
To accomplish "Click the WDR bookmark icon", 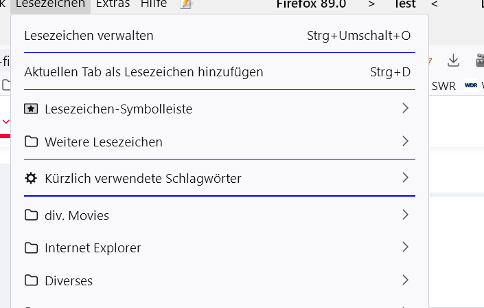I will 471,86.
